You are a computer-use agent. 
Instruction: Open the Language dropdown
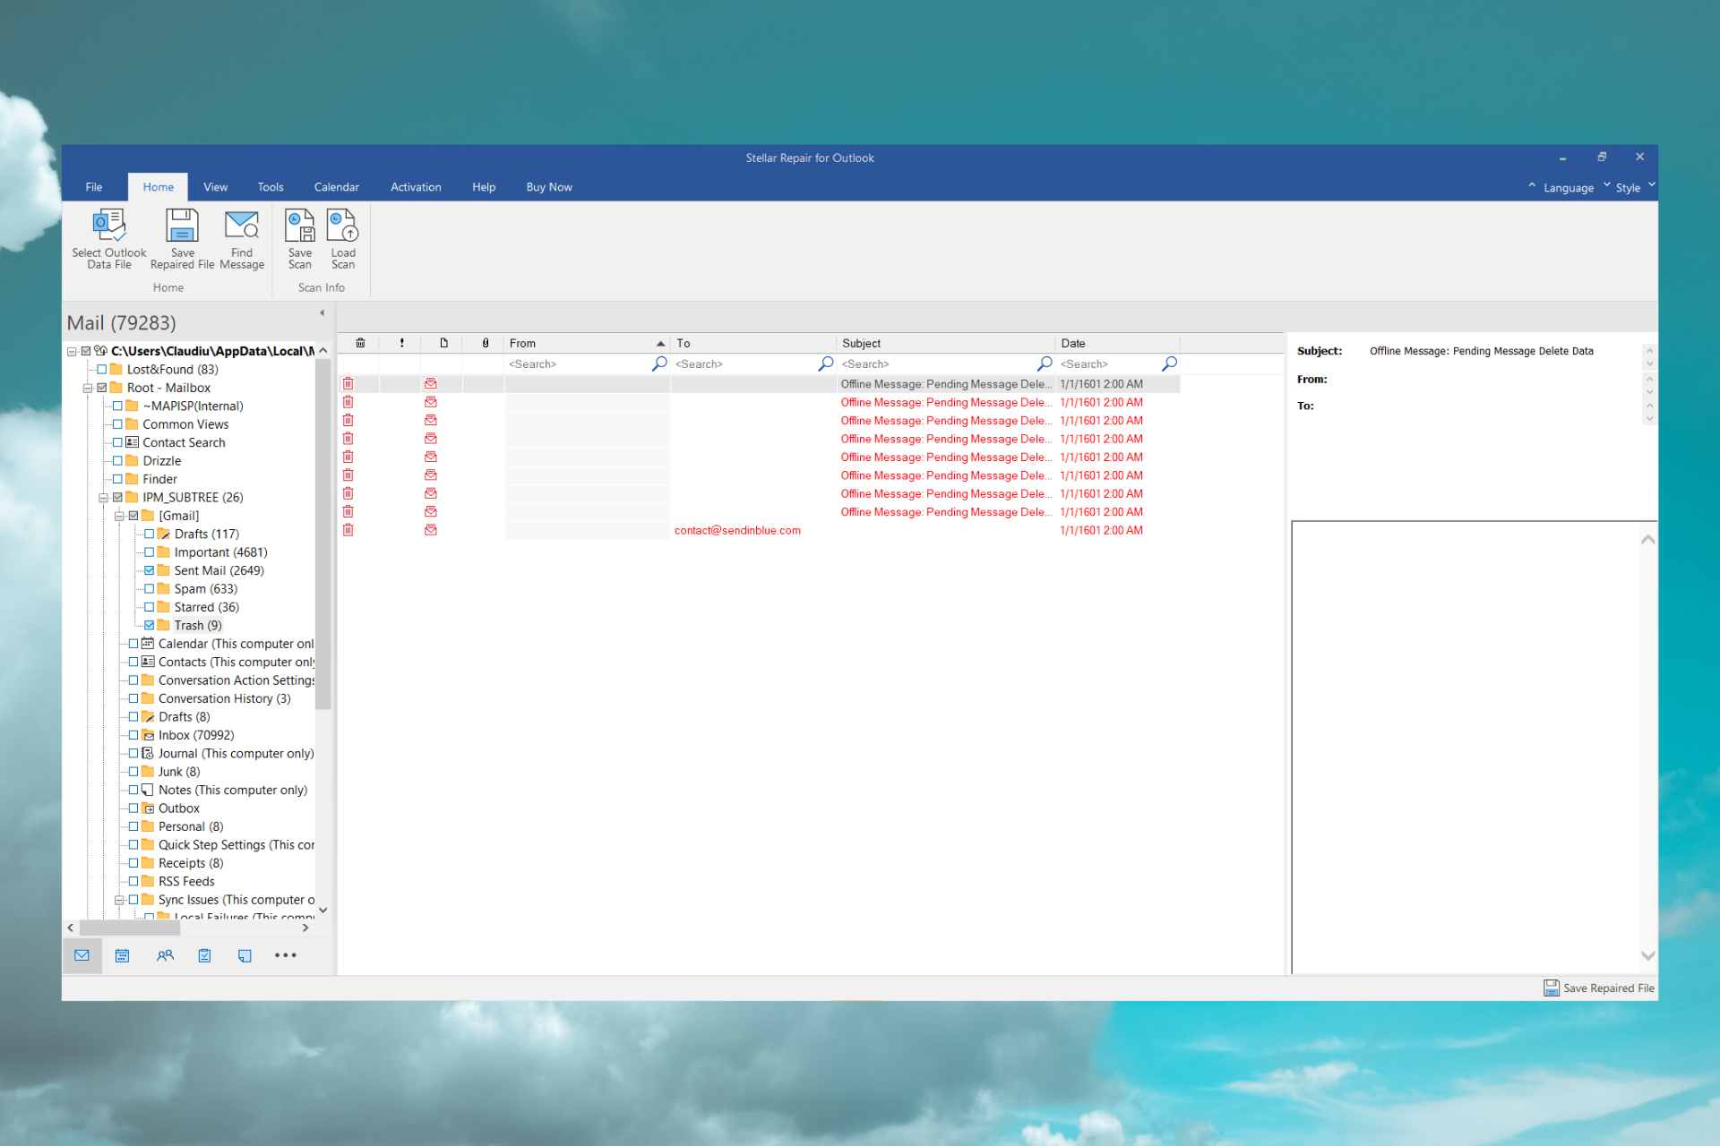1569,188
